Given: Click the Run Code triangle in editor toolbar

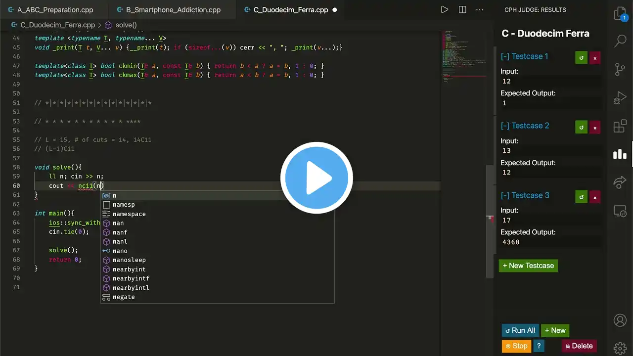Looking at the screenshot, I should tap(445, 9).
